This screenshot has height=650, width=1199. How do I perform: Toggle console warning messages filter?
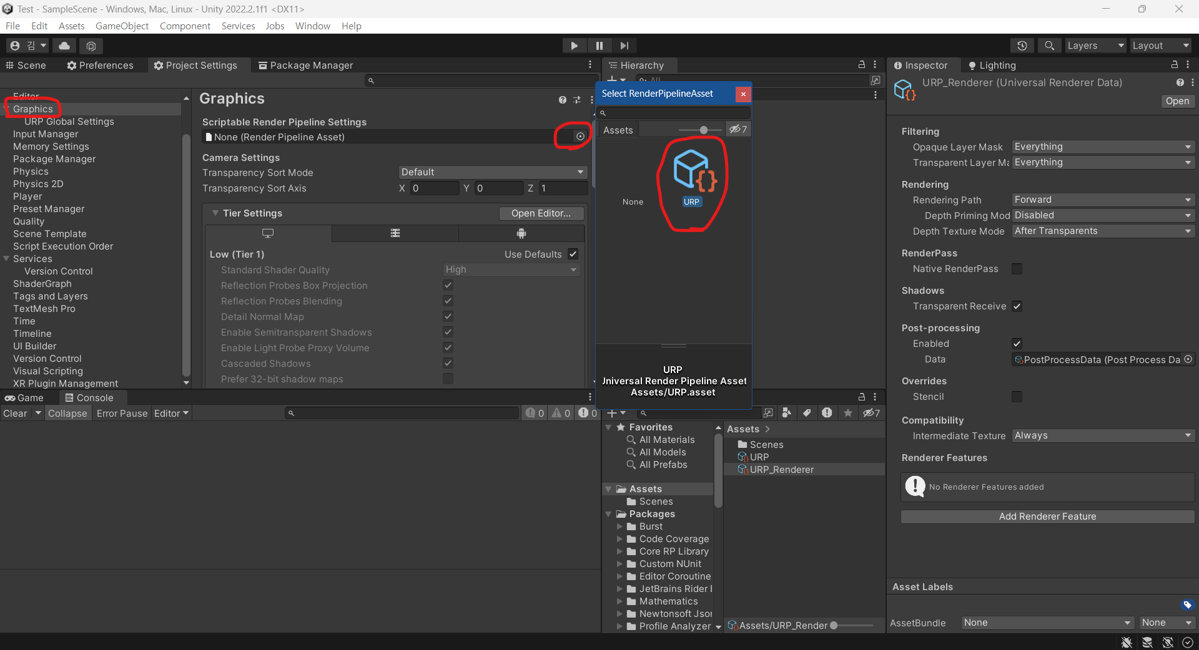[x=560, y=413]
